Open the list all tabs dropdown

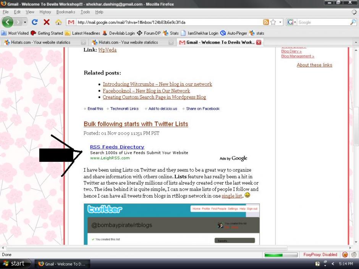pos(356,42)
